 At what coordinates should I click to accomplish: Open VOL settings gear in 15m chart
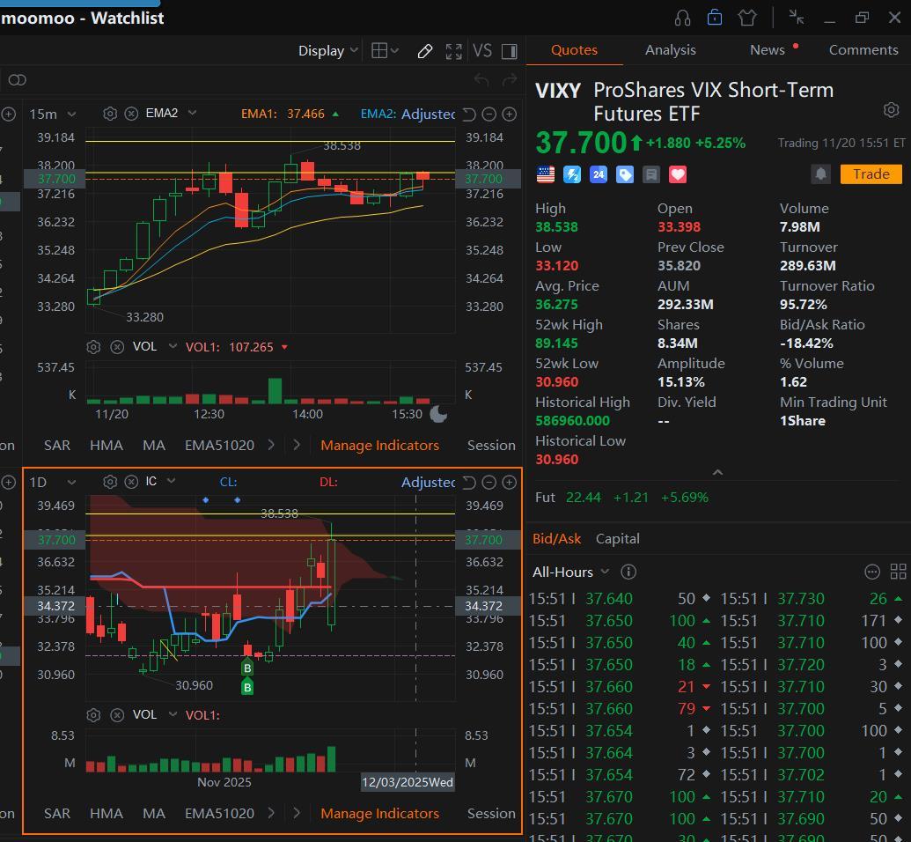tap(93, 347)
